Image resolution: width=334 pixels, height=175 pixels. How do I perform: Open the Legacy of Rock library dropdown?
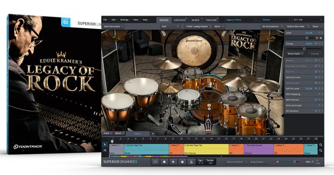pyautogui.click(x=240, y=20)
